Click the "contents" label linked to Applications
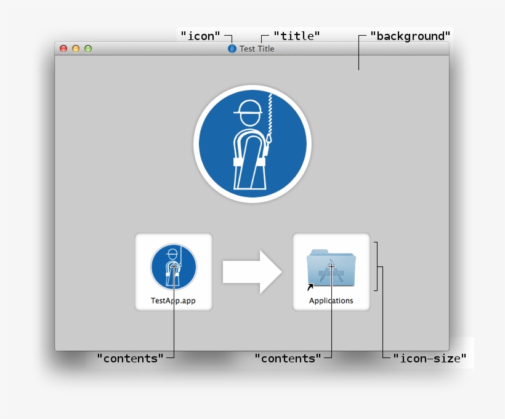The width and height of the screenshot is (505, 419). point(288,358)
